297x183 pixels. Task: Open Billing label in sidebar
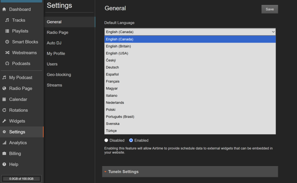pos(15,153)
